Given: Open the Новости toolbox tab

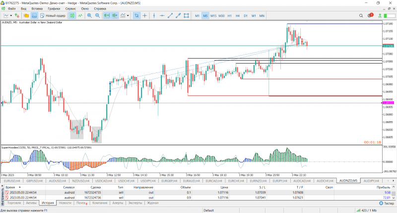Looking at the screenshot, I should pos(65,203).
